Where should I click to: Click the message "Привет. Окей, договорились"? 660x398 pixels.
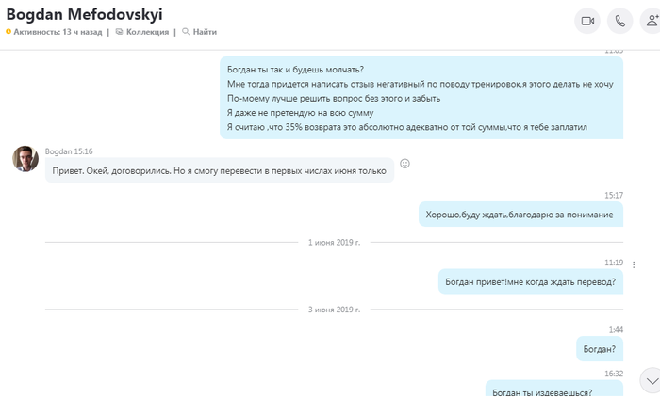[x=219, y=171]
